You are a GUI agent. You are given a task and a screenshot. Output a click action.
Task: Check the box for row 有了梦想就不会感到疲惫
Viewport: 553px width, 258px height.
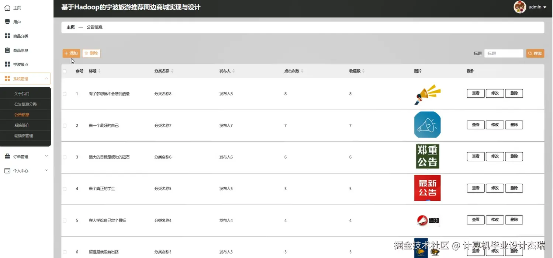coord(65,94)
